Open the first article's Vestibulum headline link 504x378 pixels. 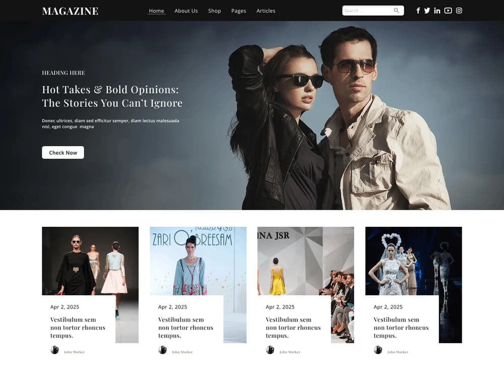[77, 327]
